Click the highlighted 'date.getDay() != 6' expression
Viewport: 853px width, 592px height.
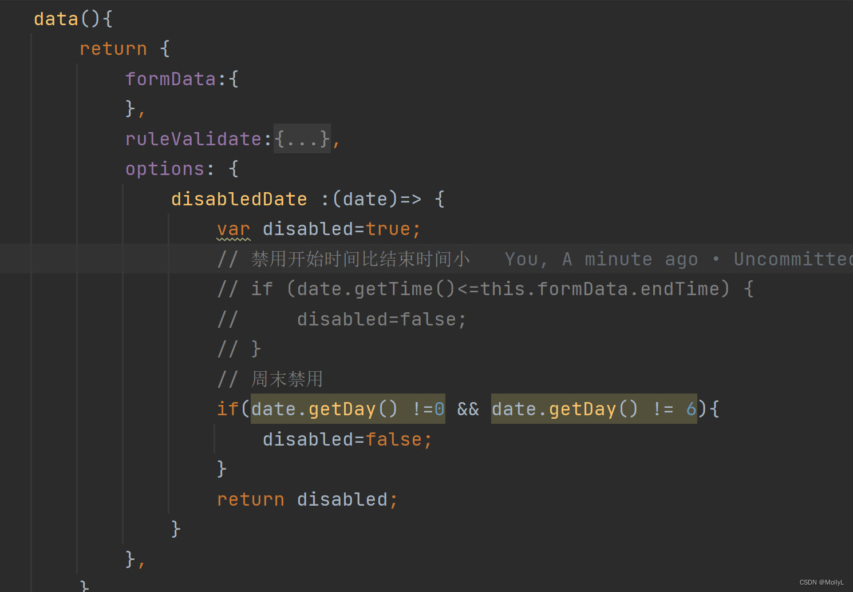594,409
